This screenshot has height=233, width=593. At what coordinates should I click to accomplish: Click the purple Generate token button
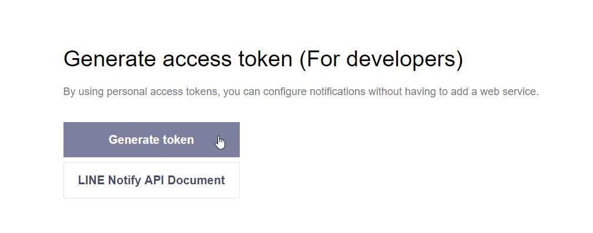pyautogui.click(x=151, y=140)
